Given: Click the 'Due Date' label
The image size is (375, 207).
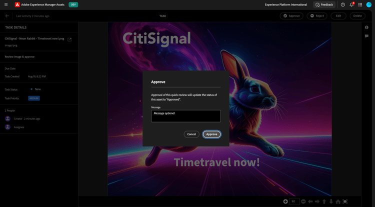Looking at the screenshot, I should click(10, 68).
